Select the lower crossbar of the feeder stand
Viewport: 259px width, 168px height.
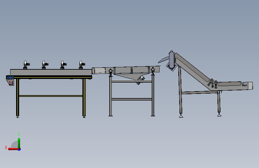pos(132,99)
